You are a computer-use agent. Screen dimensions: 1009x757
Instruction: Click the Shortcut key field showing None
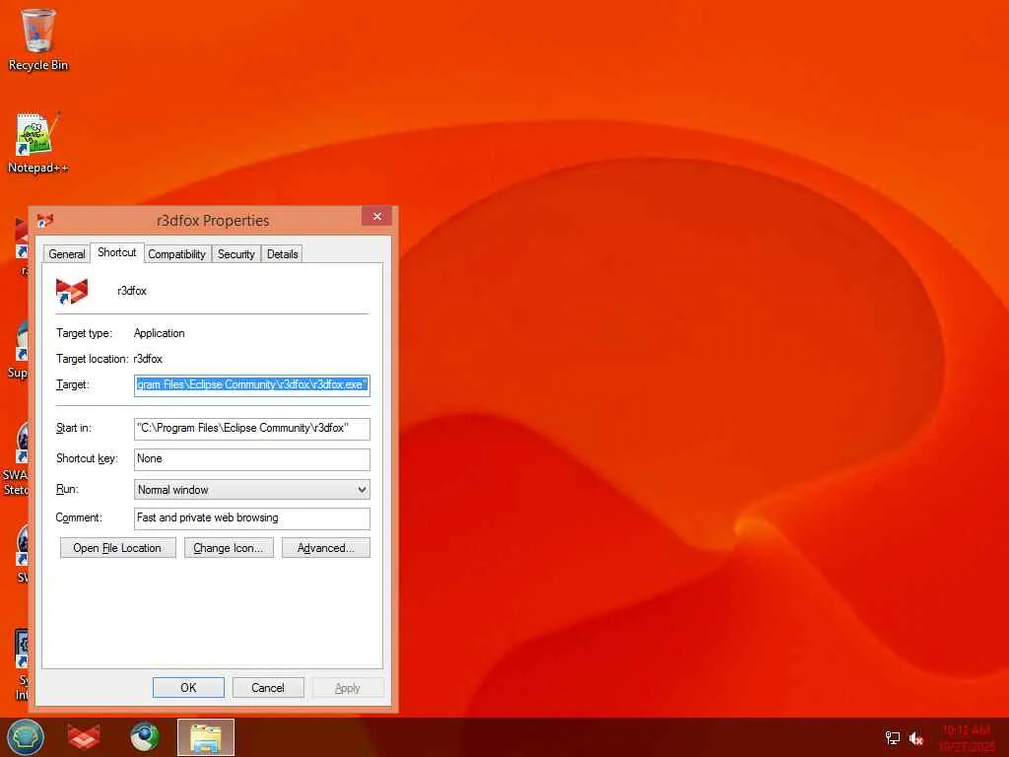pyautogui.click(x=252, y=459)
